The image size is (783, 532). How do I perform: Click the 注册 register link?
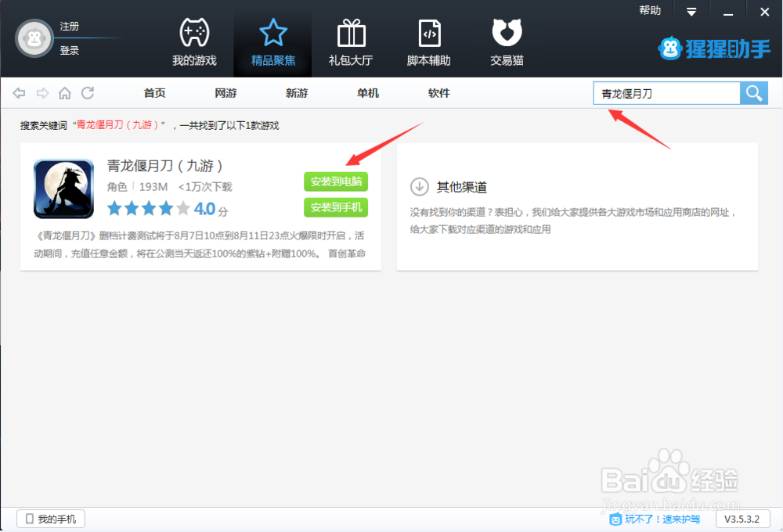point(70,27)
